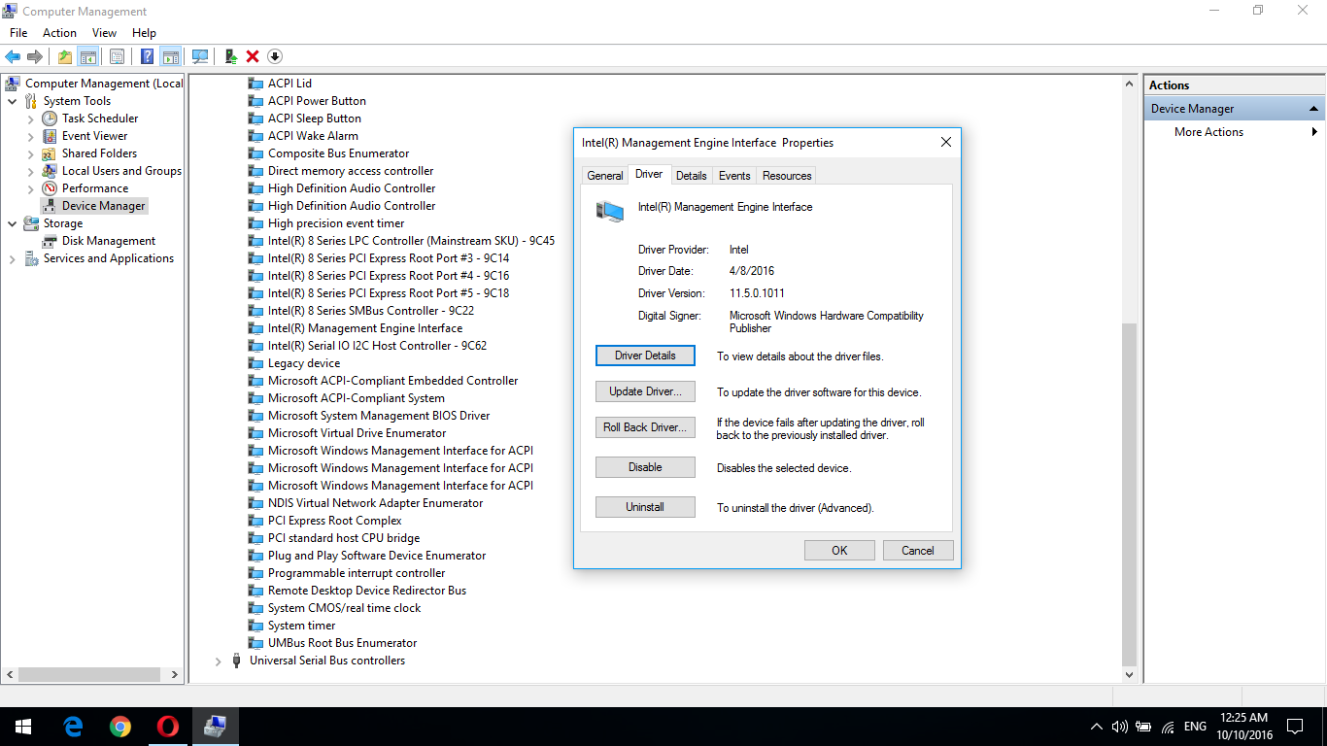The width and height of the screenshot is (1327, 746).
Task: Switch to the Resources tab
Action: [787, 176]
